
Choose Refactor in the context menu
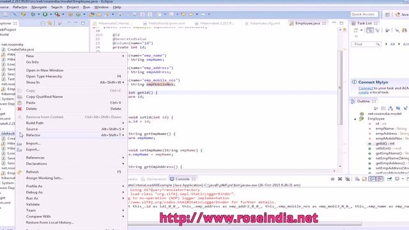[x=72, y=135]
